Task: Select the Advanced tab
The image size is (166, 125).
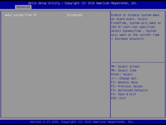Action: pos(23,7)
